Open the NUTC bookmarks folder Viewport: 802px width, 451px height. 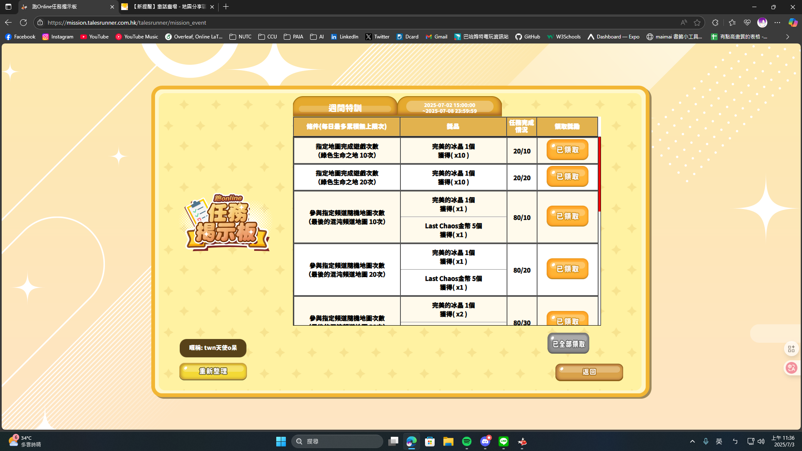pyautogui.click(x=240, y=37)
